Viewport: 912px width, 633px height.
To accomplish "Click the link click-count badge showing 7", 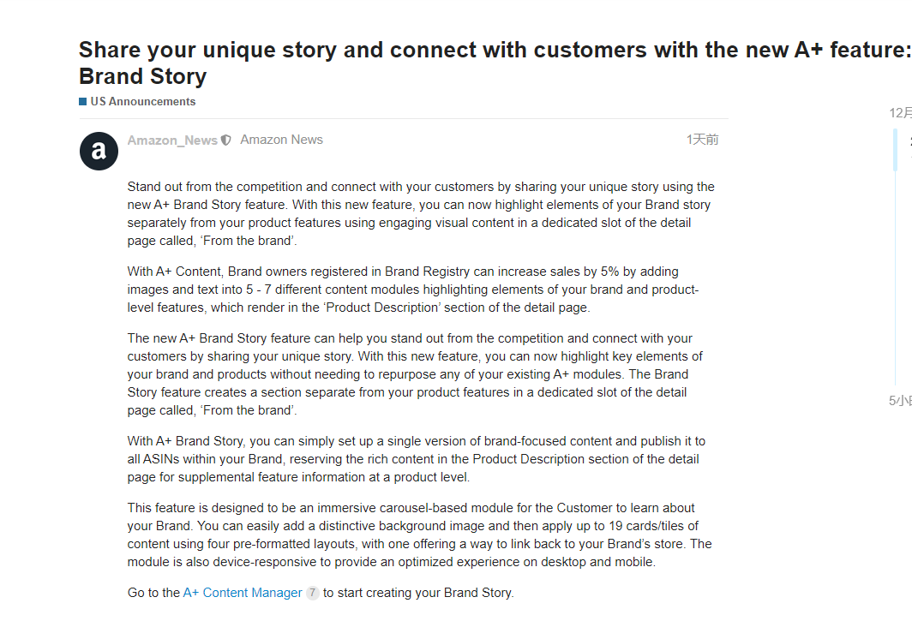I will (x=313, y=593).
